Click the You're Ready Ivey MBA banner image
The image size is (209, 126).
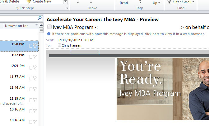[x=163, y=89]
